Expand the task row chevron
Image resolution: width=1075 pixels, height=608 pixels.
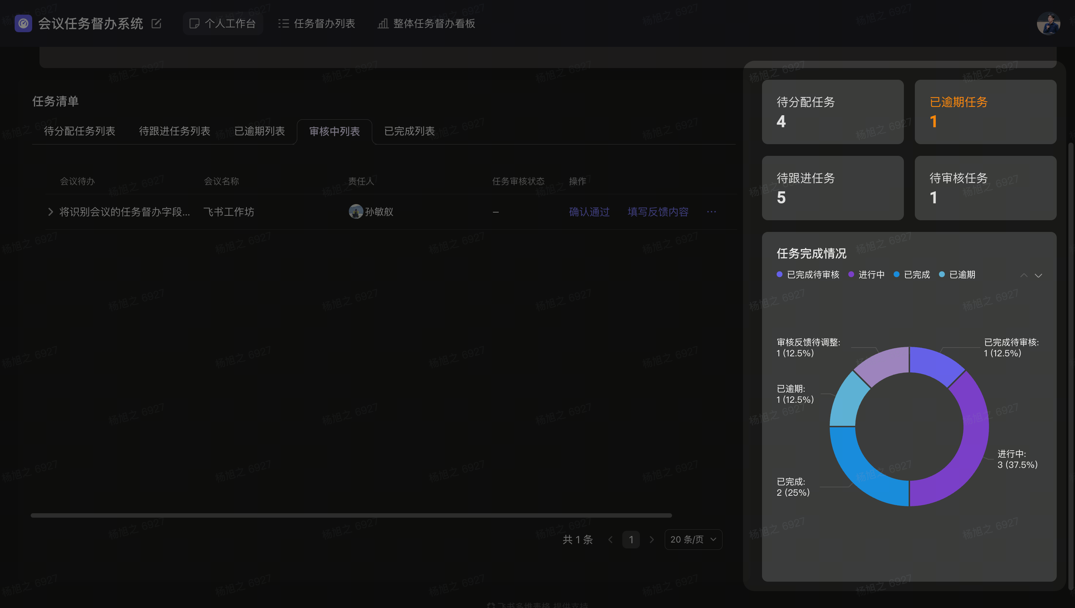[x=50, y=212]
